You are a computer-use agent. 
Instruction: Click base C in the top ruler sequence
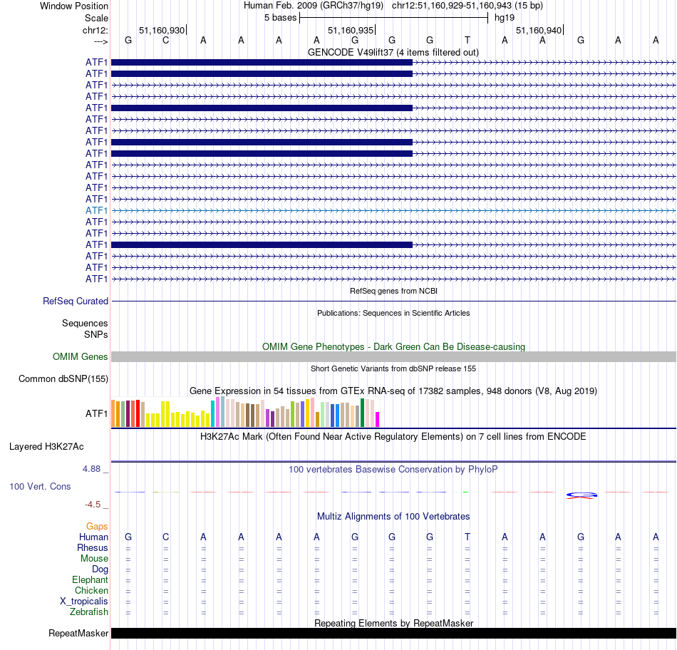pyautogui.click(x=166, y=40)
